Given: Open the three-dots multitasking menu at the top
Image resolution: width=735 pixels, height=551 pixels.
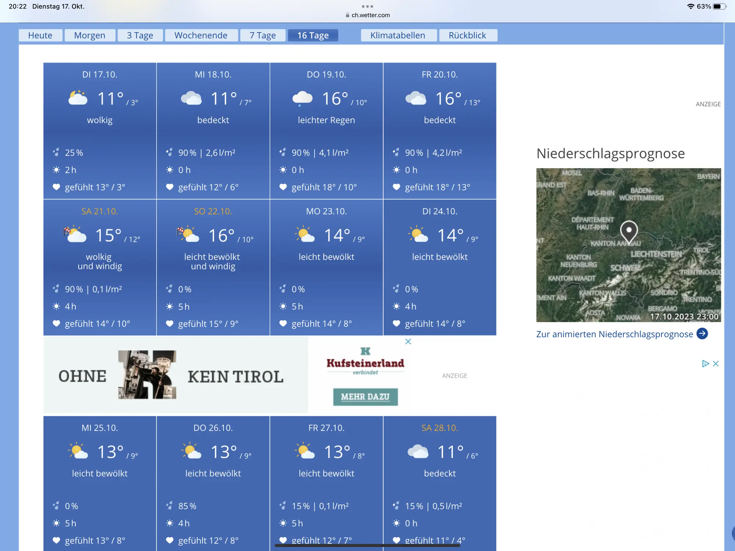Looking at the screenshot, I should tap(367, 6).
